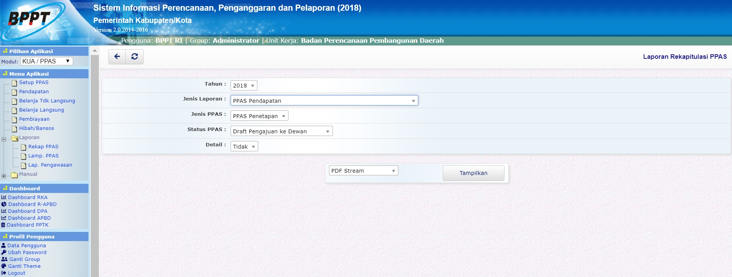Screen dimensions: 732x277
Task: Click the Menu Aplikasi panel header
Action: (44, 74)
